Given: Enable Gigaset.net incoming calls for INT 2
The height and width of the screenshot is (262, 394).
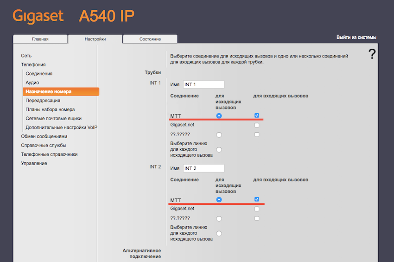Looking at the screenshot, I should (x=257, y=209).
